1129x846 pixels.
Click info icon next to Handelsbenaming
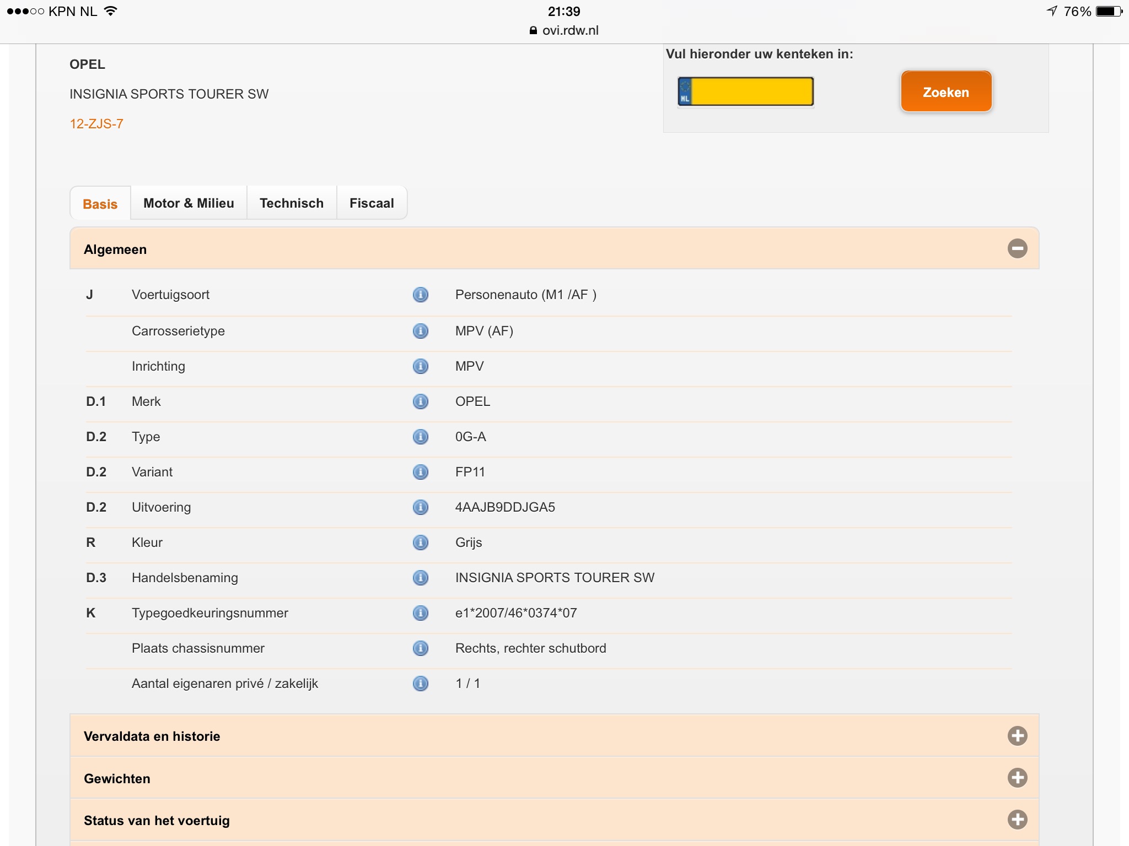(x=420, y=578)
